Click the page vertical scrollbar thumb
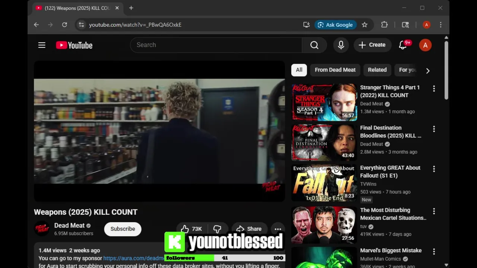 point(446,70)
